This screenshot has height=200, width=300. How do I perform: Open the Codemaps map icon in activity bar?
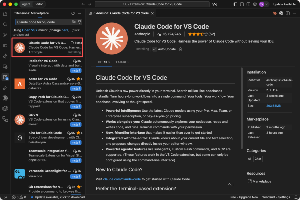click(x=5, y=45)
